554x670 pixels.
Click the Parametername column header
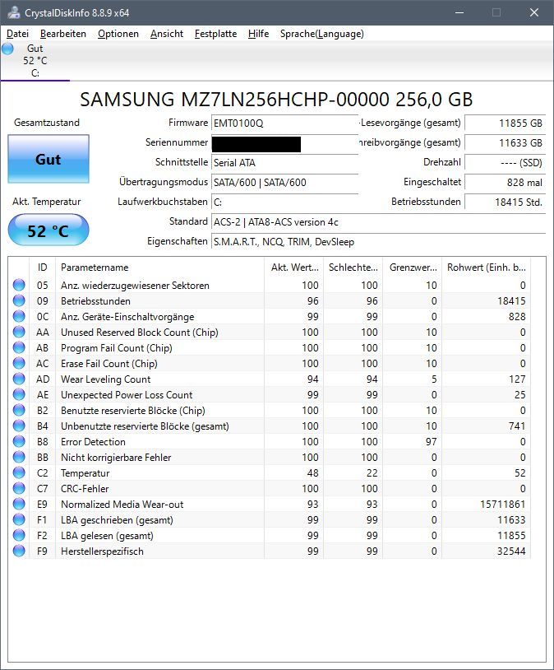(x=160, y=268)
